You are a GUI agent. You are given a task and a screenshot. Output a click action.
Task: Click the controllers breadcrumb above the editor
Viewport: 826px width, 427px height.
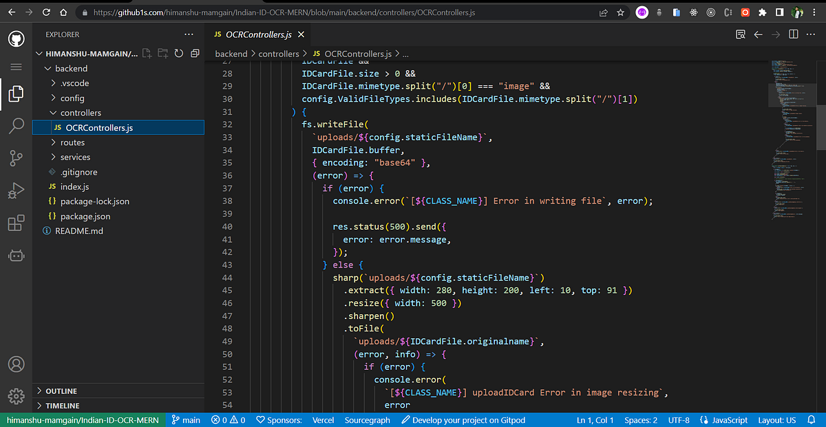pyautogui.click(x=279, y=53)
